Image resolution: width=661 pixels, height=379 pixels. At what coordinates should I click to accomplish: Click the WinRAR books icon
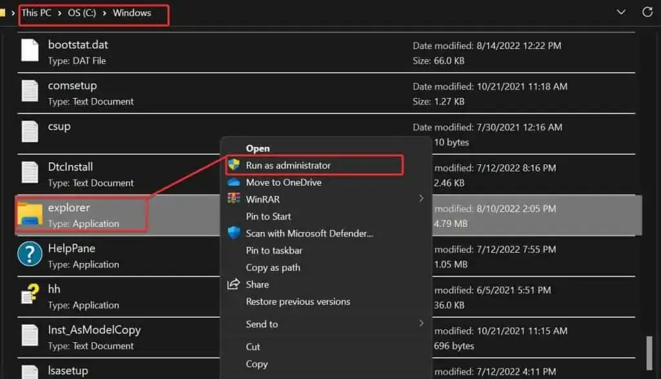(x=234, y=199)
